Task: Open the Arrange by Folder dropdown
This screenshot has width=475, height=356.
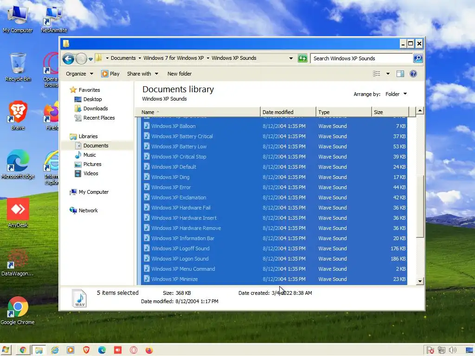Action: 396,94
